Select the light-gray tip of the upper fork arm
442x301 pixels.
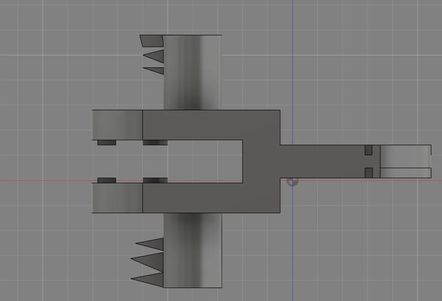point(117,125)
